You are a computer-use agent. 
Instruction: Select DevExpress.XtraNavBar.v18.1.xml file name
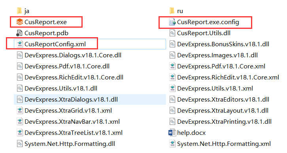[x=72, y=122]
